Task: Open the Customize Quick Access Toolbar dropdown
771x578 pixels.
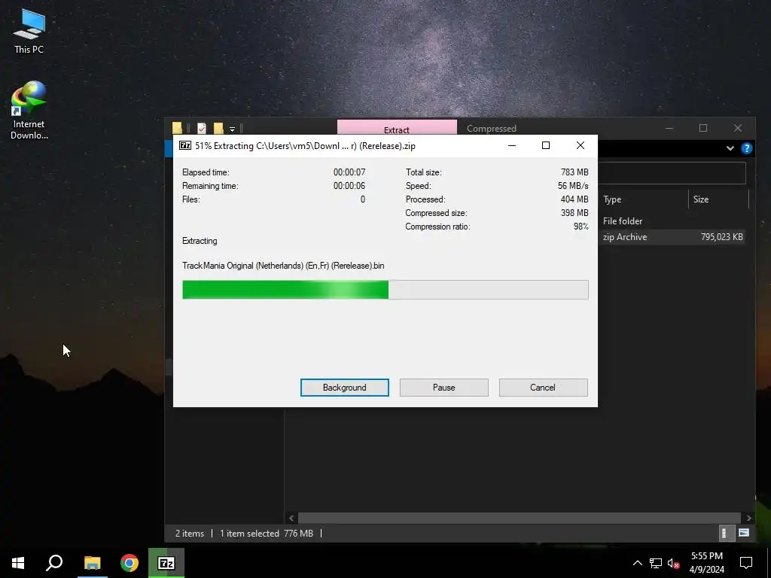Action: pos(232,129)
